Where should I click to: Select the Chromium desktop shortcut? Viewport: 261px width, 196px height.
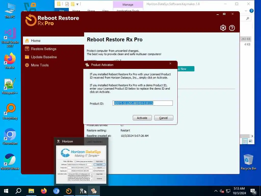click(10, 137)
